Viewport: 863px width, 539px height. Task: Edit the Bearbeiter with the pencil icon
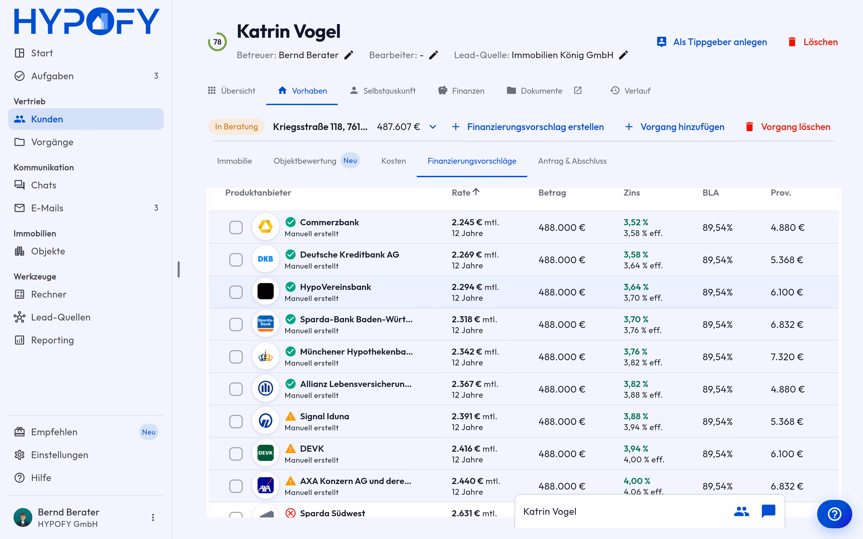434,55
